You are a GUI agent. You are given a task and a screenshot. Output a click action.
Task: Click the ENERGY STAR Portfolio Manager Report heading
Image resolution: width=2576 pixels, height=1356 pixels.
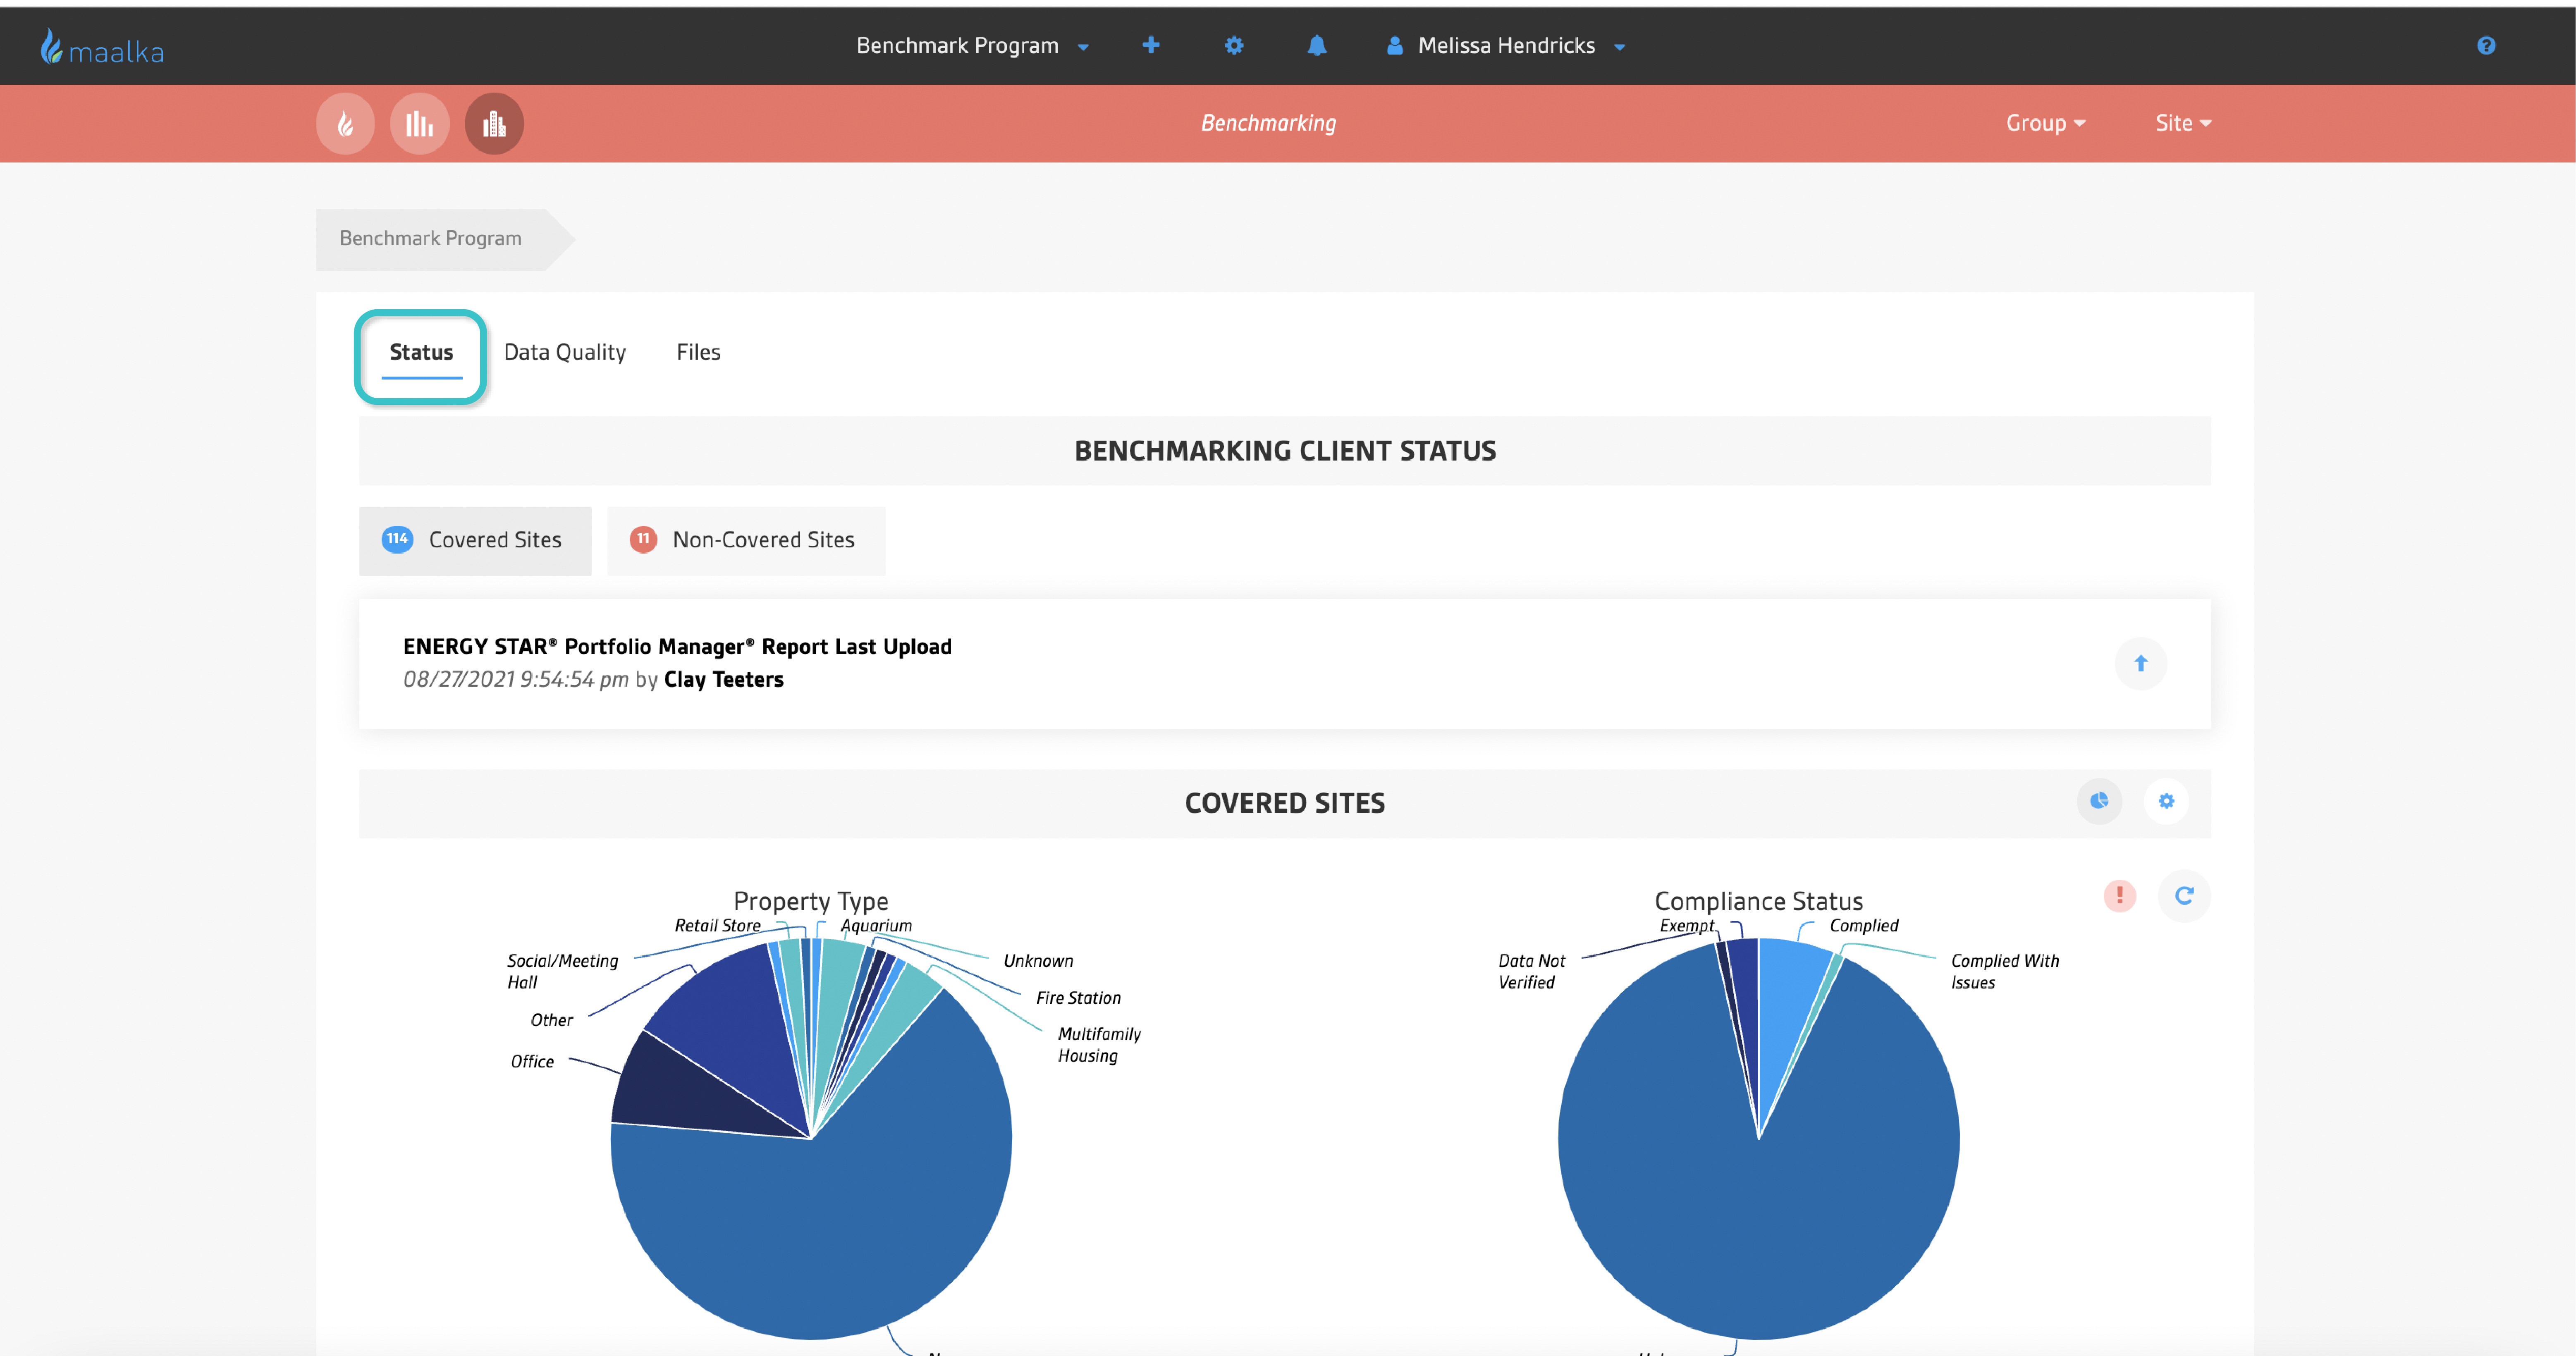(x=677, y=646)
